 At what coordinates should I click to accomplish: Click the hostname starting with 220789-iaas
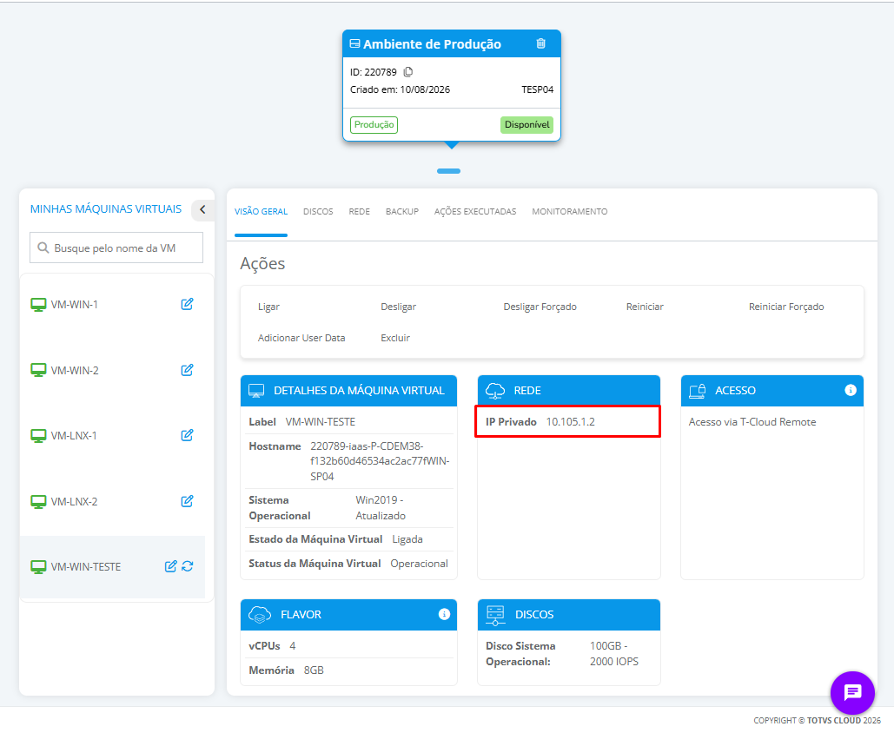pos(380,461)
